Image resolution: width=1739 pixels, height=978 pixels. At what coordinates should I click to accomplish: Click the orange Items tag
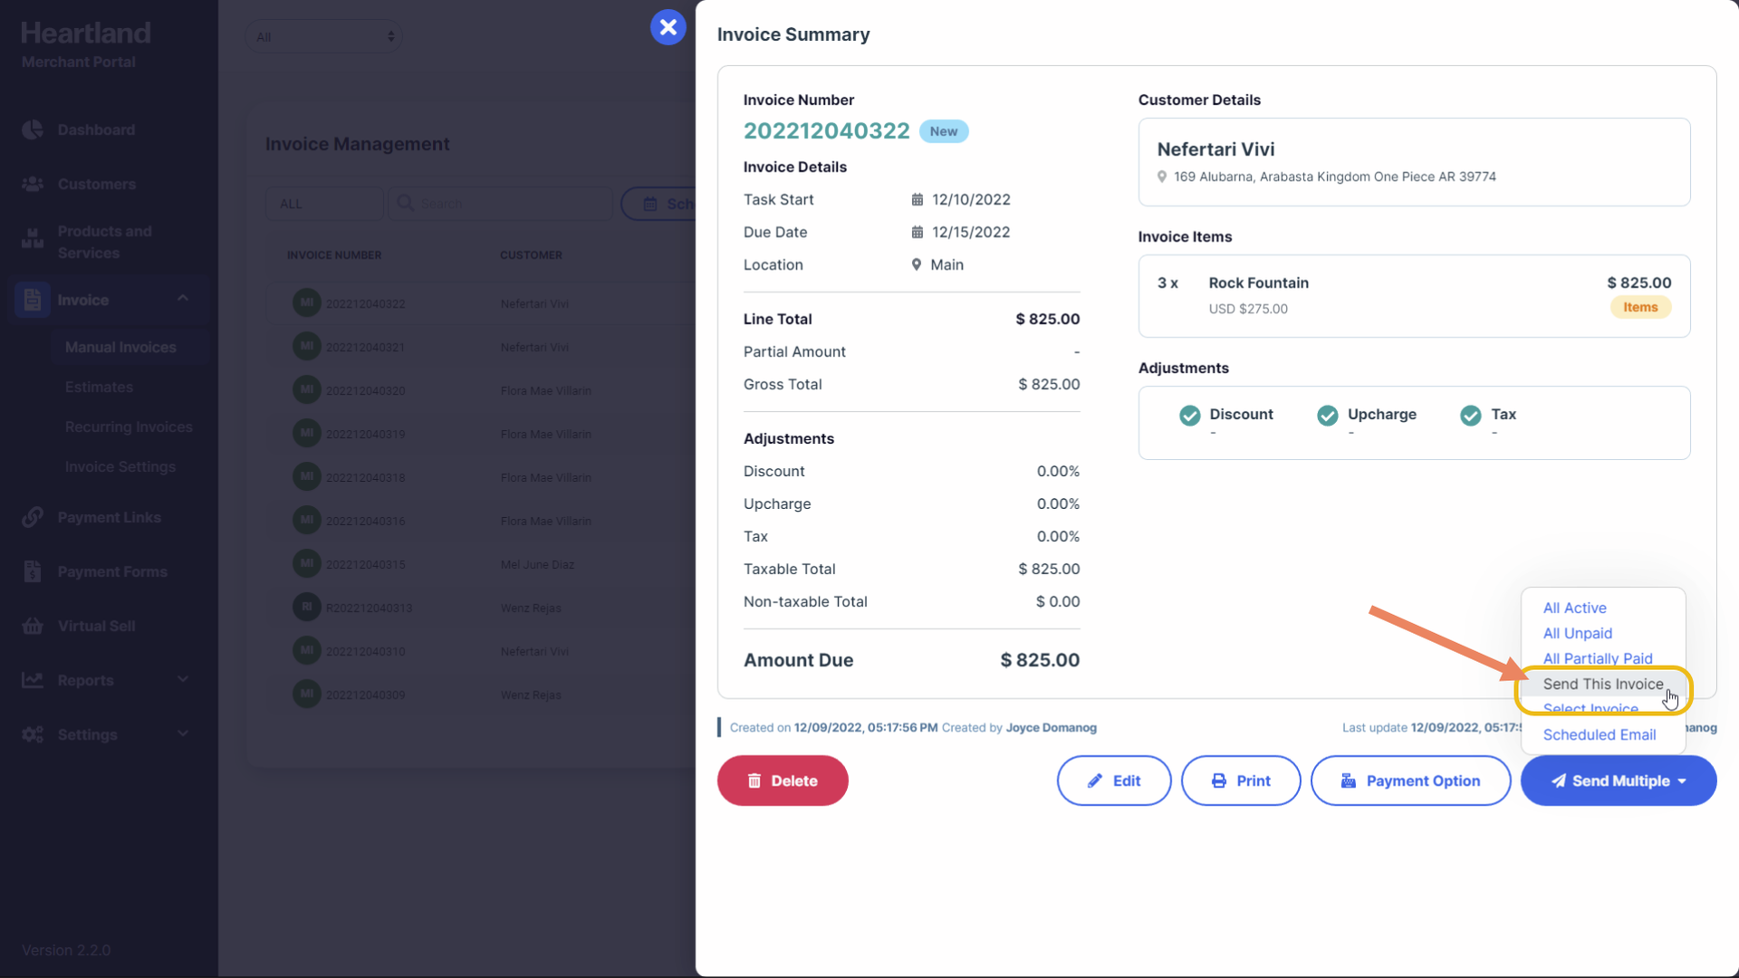[1640, 307]
